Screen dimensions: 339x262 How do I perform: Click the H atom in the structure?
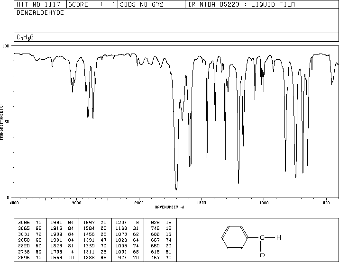280,236
